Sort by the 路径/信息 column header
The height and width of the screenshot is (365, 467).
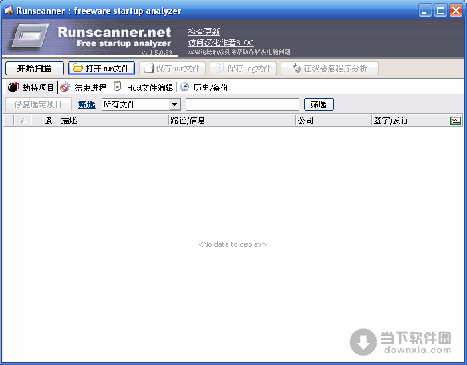[232, 121]
